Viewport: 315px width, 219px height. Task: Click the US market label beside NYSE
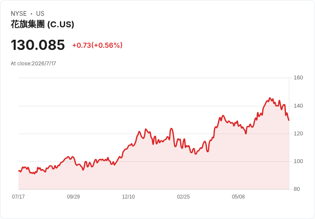tap(40, 14)
